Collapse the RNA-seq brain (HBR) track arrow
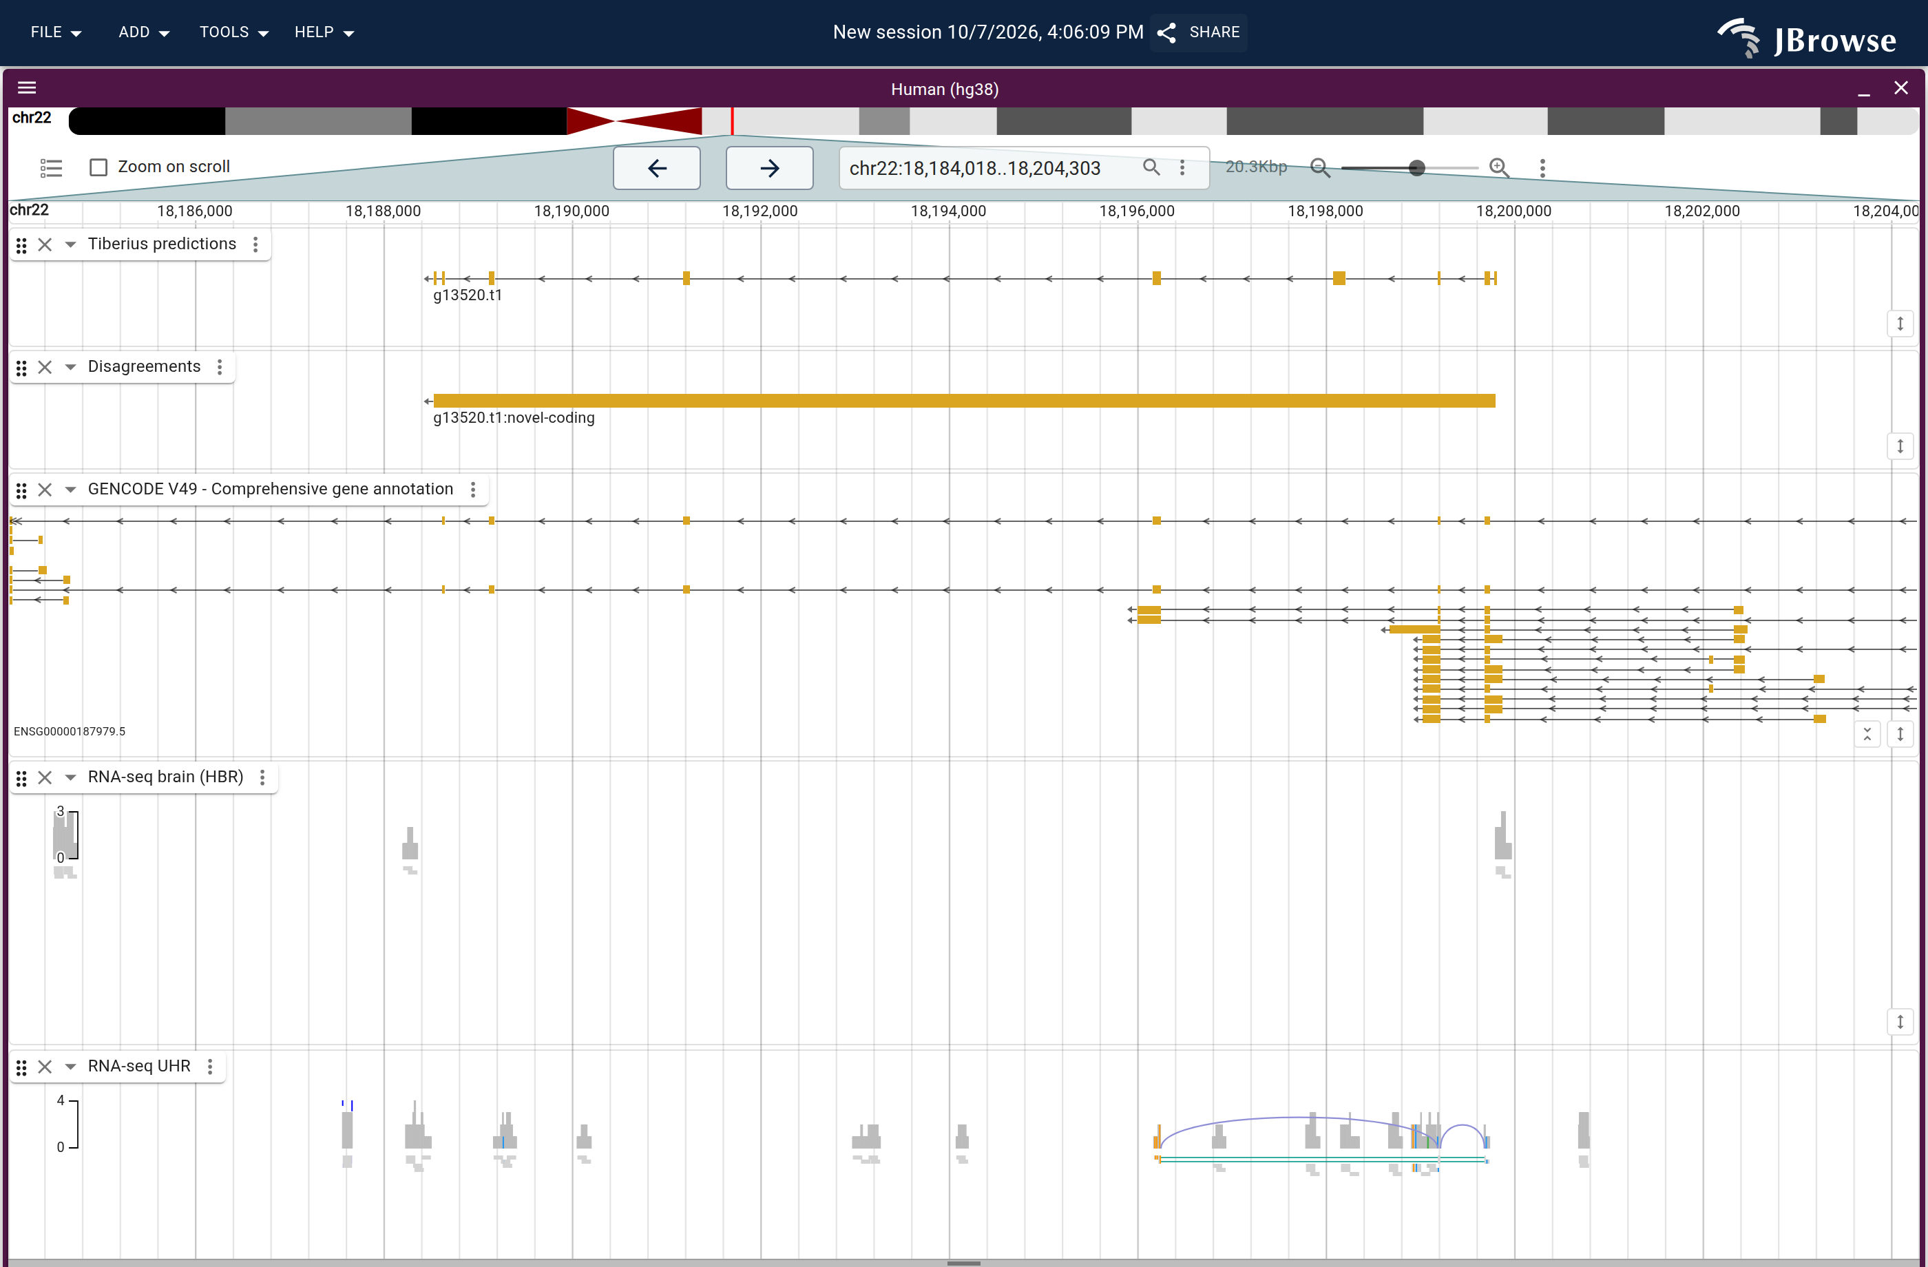The width and height of the screenshot is (1928, 1267). point(70,777)
